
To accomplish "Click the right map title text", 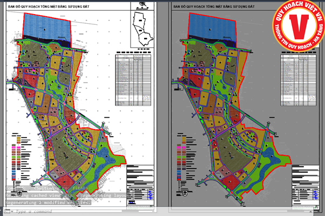I will (209, 8).
